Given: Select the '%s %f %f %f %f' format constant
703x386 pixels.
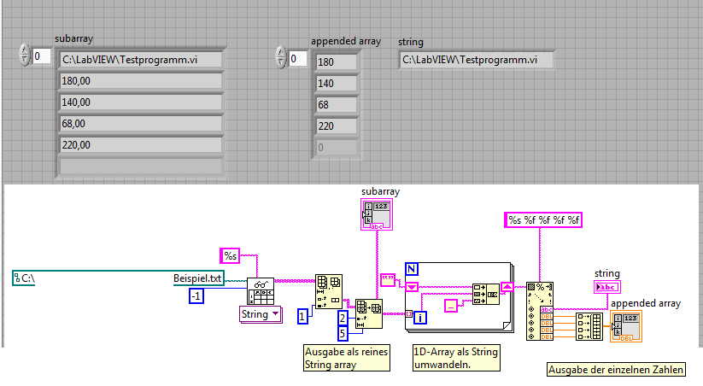Looking at the screenshot, I should [543, 220].
